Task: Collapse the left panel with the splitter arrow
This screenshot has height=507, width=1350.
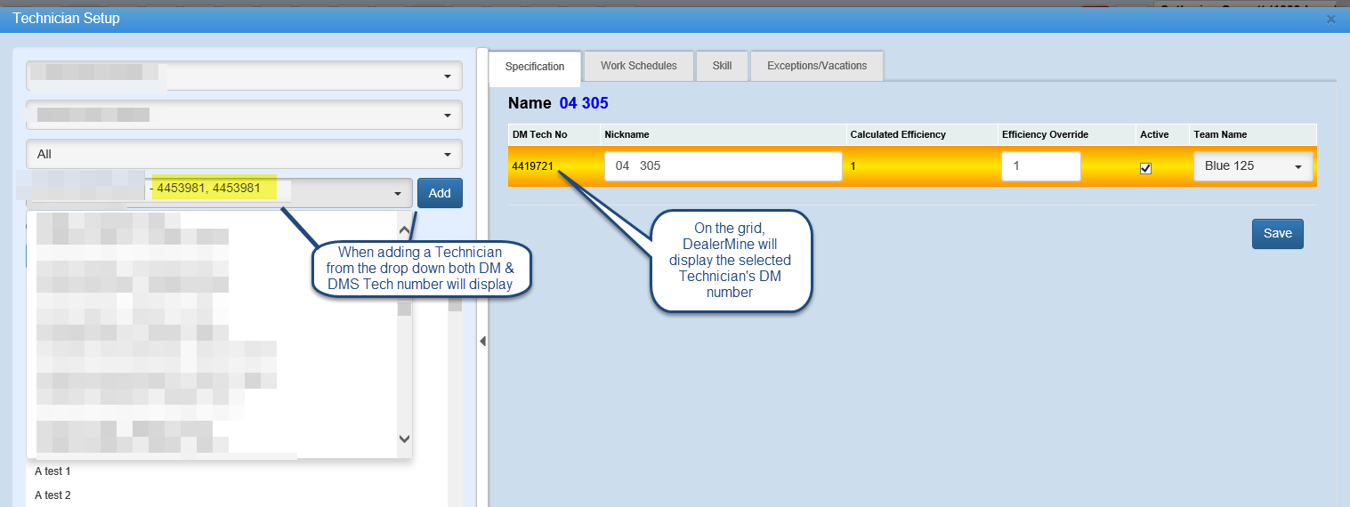Action: (x=482, y=341)
